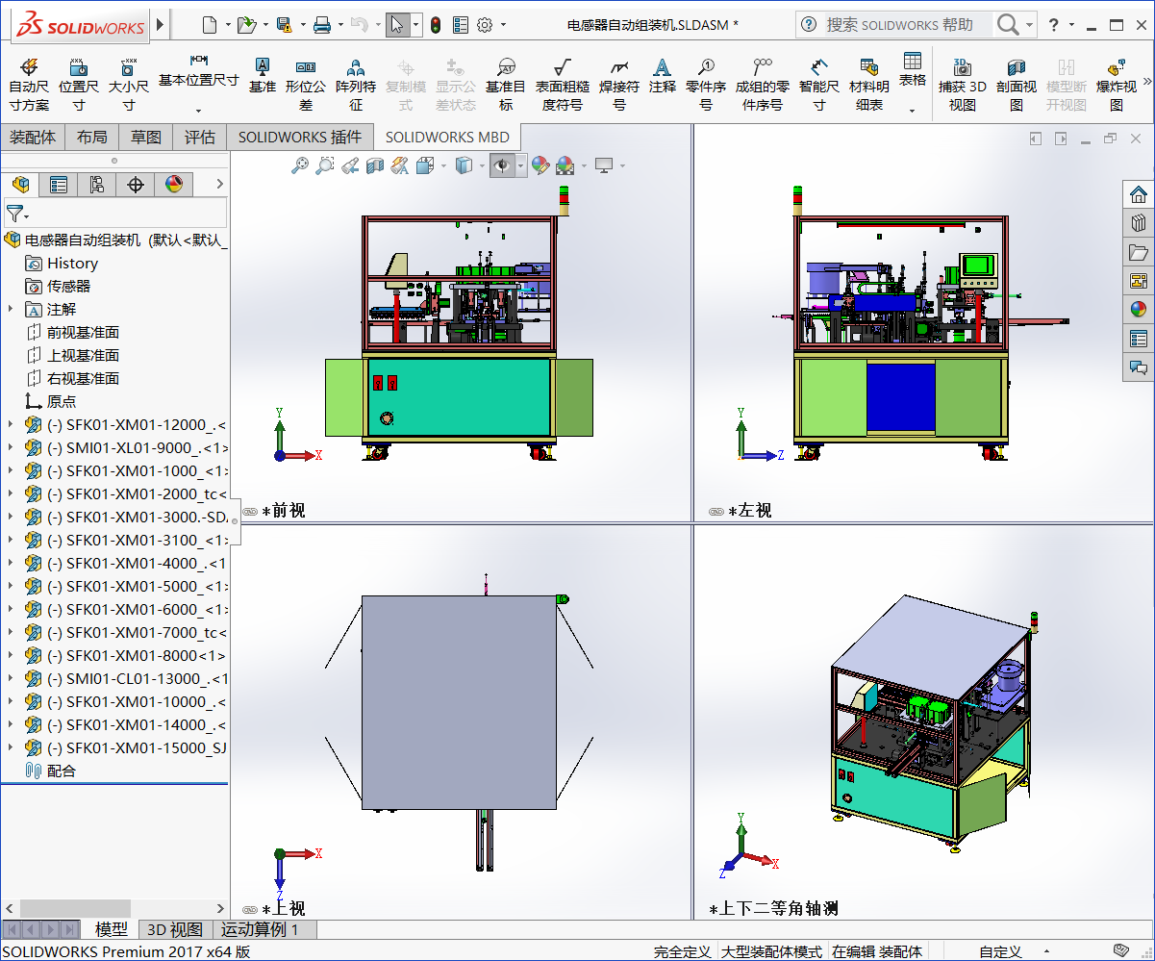Open the ConfigurationManager tab icon
Viewport: 1155px width, 961px height.
(x=96, y=184)
